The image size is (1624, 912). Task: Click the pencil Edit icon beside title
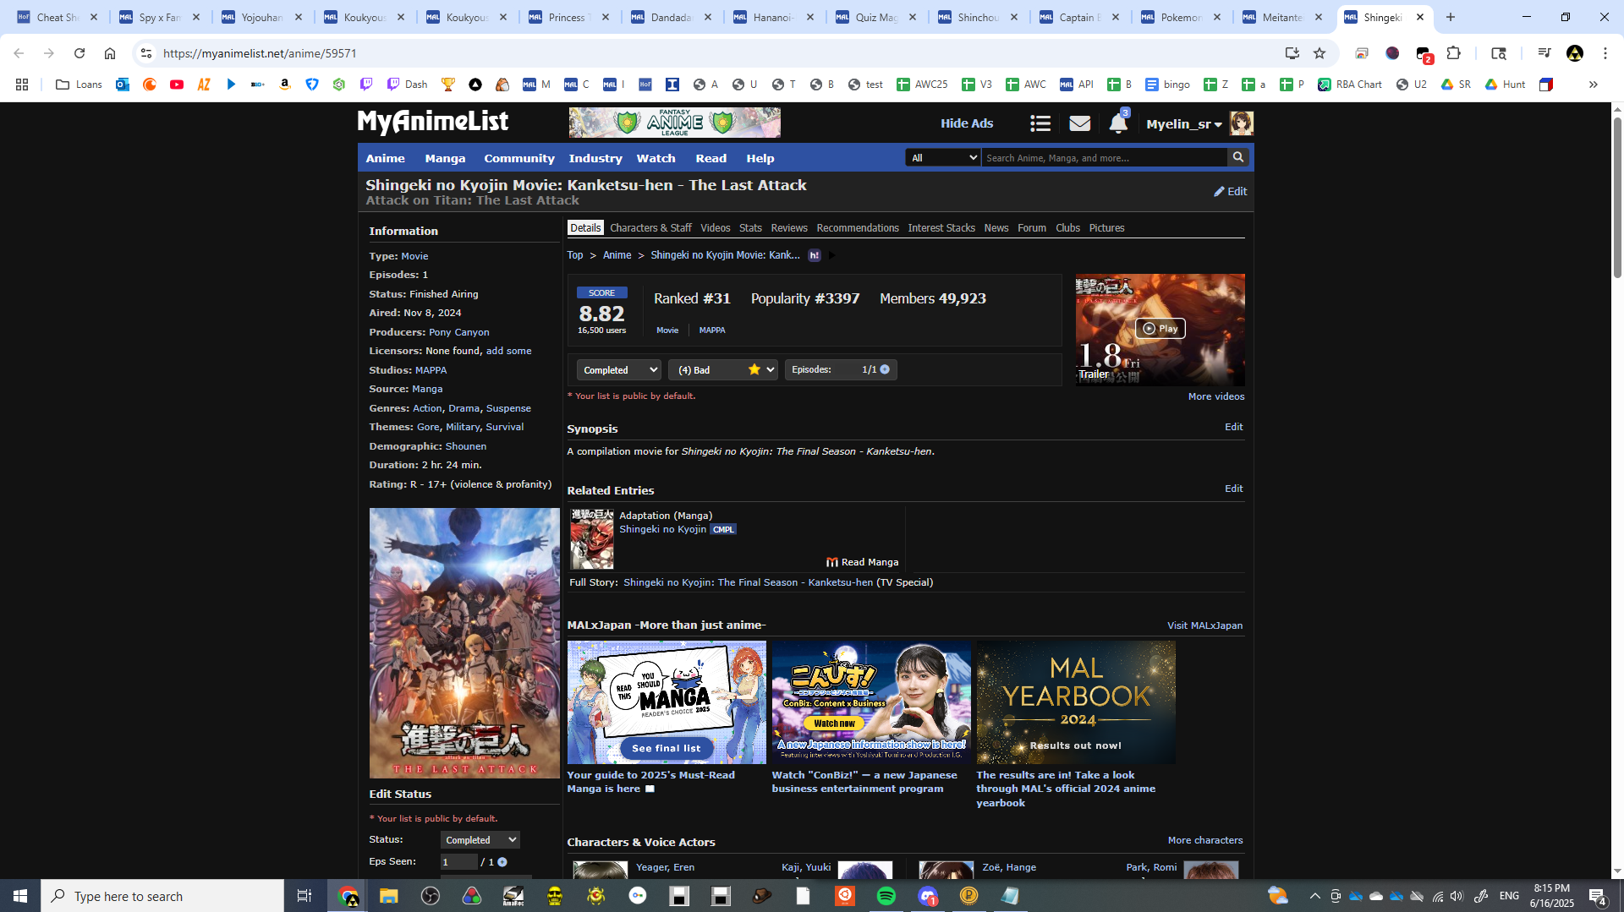(1231, 192)
